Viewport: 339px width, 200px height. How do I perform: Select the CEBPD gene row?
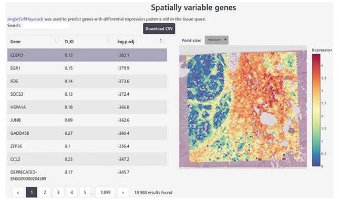point(87,55)
